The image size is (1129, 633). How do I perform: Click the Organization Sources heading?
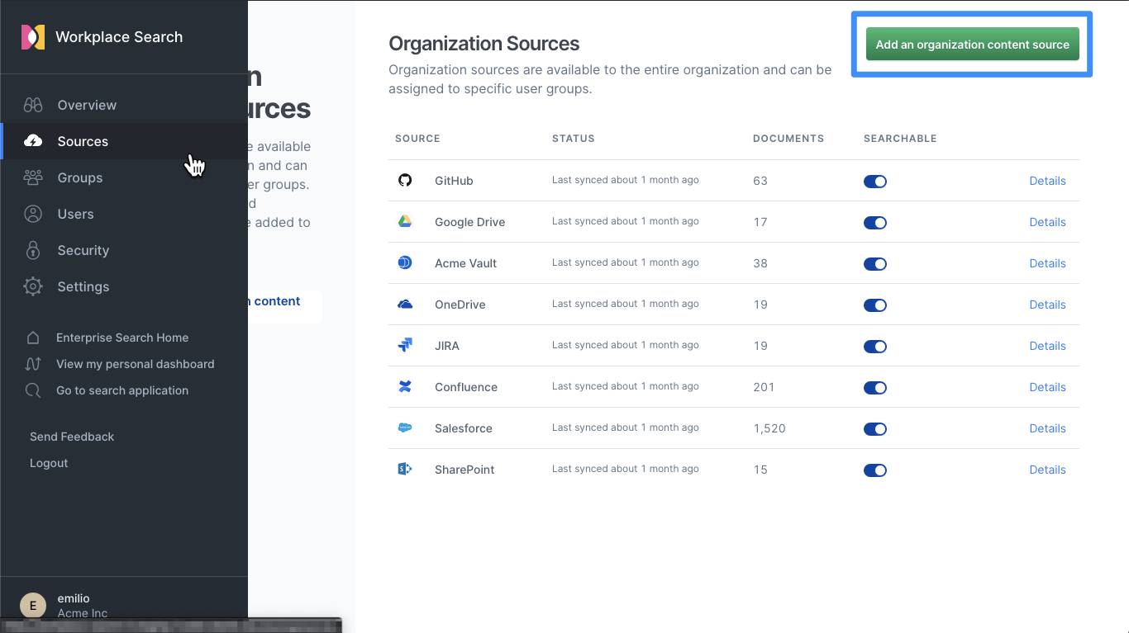(484, 44)
